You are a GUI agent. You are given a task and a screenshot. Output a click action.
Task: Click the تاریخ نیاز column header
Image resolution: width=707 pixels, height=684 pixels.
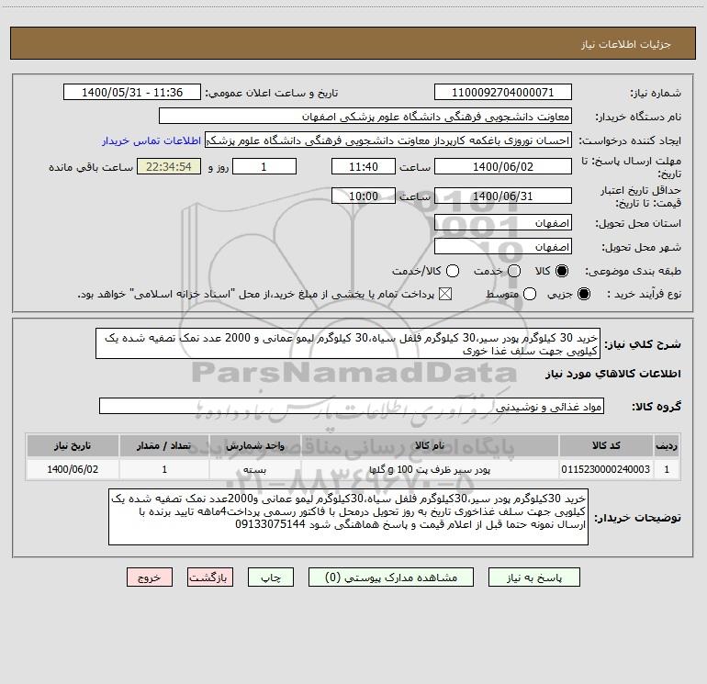tap(73, 446)
